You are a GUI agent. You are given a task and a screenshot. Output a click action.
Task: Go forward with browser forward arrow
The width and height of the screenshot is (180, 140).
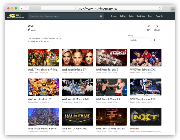coord(27,8)
